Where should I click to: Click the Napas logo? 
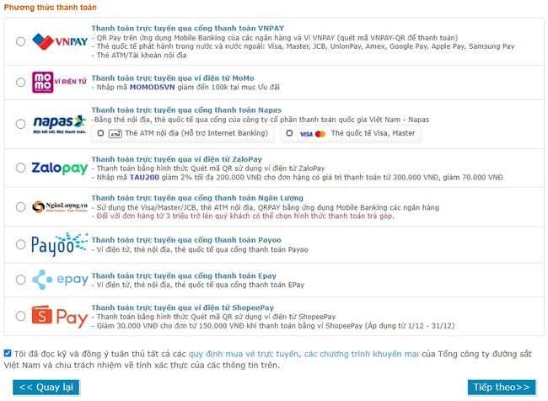pos(59,124)
